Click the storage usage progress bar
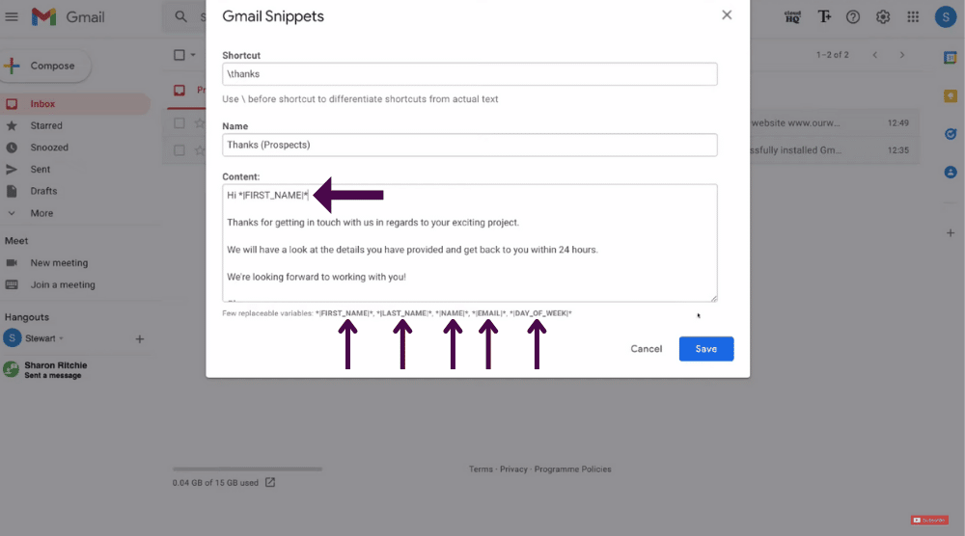 point(247,469)
